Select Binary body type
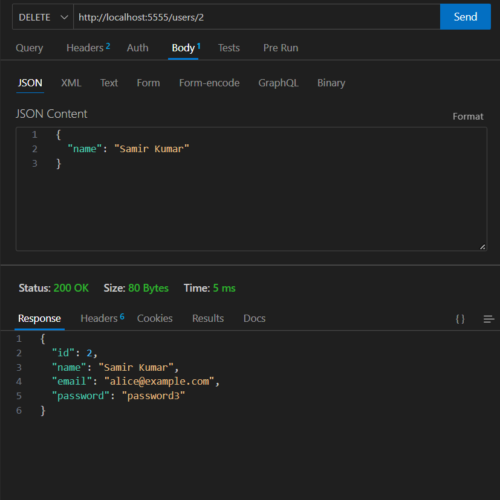Viewport: 500px width, 500px height. tap(331, 83)
